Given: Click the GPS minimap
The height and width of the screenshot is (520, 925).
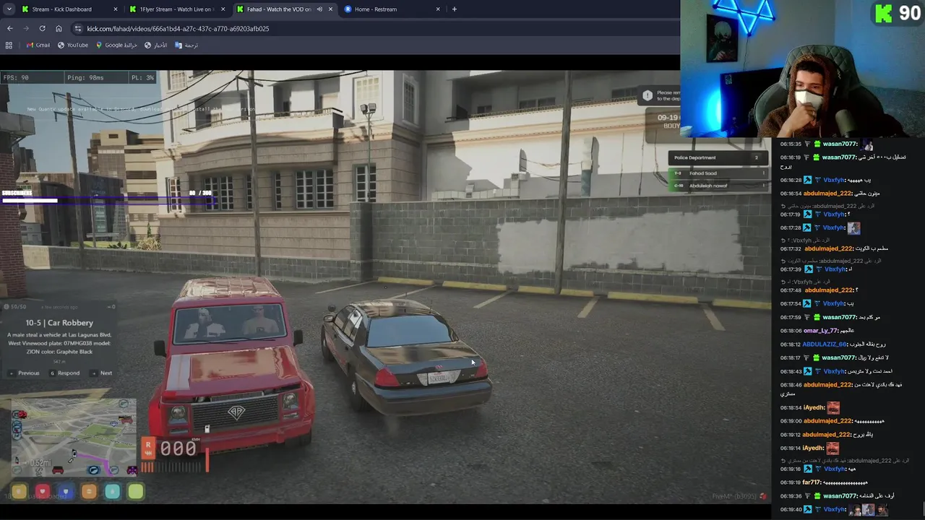Looking at the screenshot, I should pyautogui.click(x=72, y=437).
